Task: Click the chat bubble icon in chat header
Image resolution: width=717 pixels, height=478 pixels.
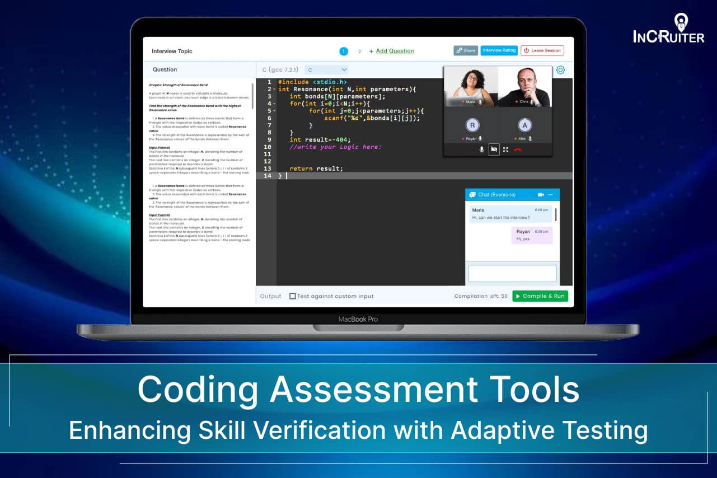Action: coord(472,195)
